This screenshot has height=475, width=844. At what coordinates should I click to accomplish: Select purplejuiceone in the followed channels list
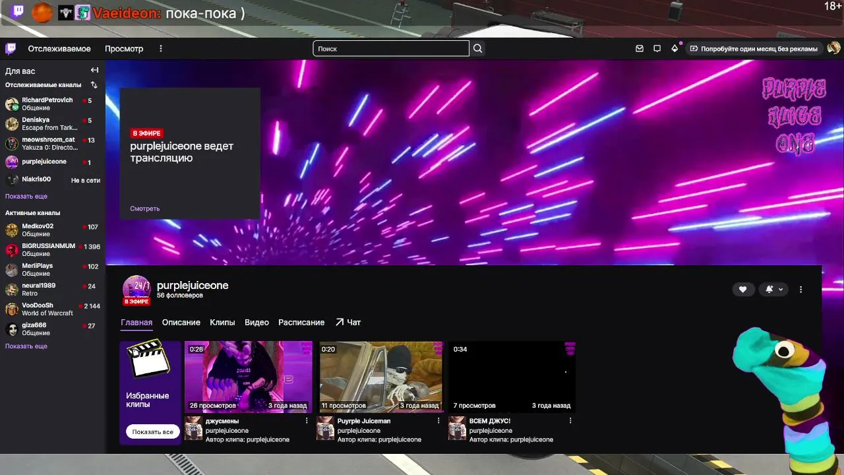53,162
